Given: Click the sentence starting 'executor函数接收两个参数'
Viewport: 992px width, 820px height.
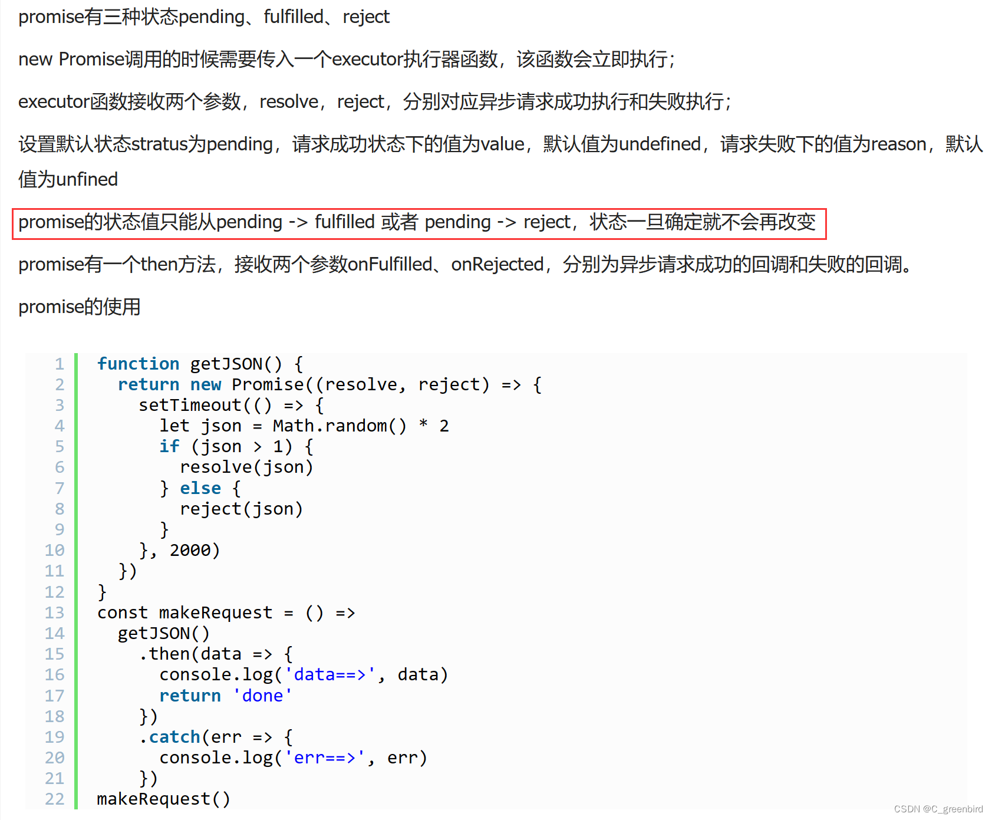Looking at the screenshot, I should pos(375,102).
